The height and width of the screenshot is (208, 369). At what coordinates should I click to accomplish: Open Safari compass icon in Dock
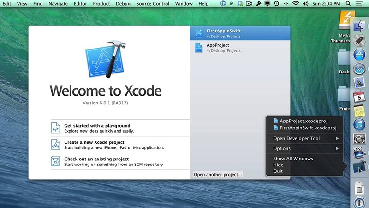359,69
